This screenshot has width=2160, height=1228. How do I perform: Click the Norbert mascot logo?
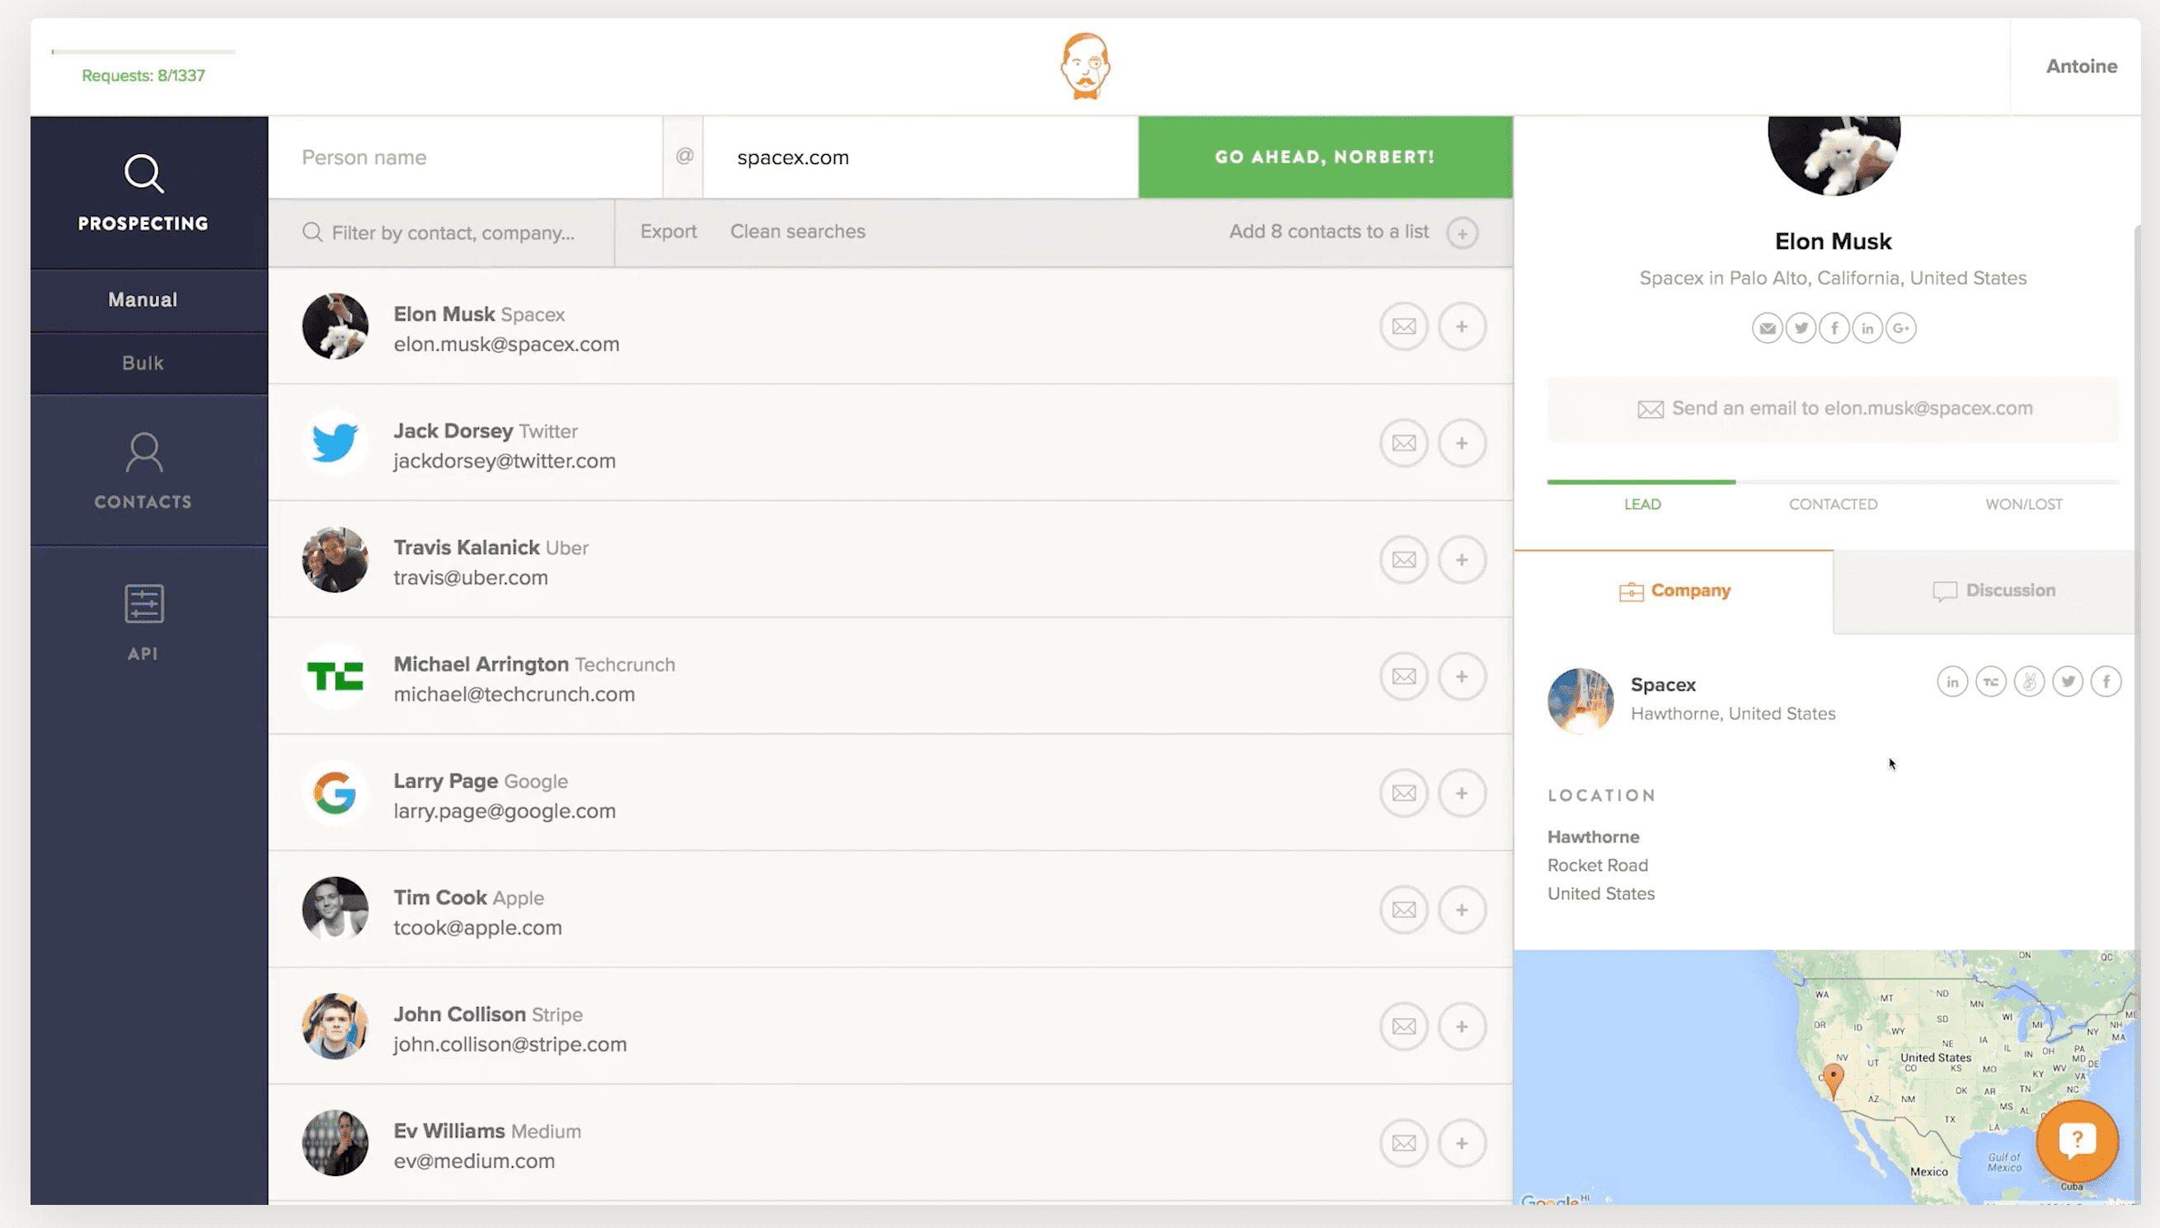pos(1085,66)
